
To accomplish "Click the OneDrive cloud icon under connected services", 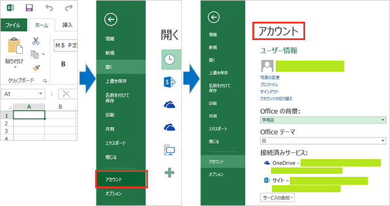I will [267, 163].
